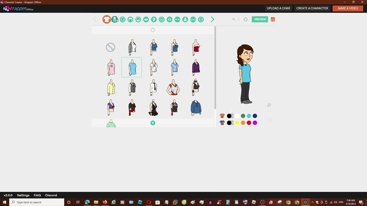Open the facial hair beard category
The height and width of the screenshot is (206, 367).
[138, 19]
